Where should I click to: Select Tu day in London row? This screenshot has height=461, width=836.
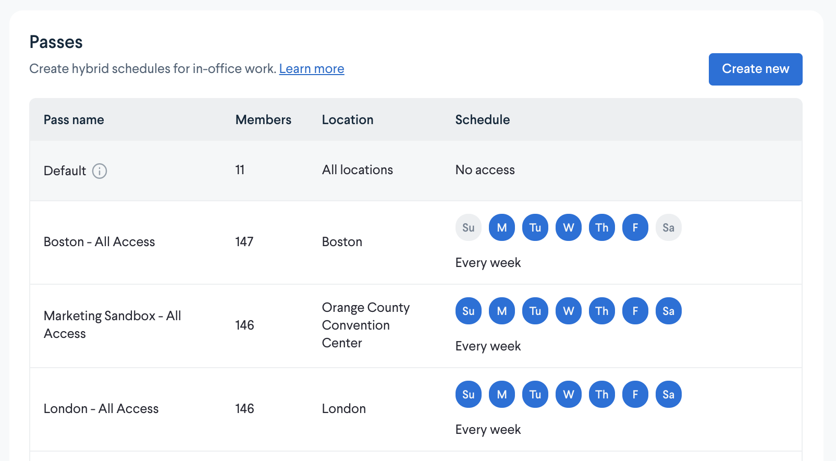pyautogui.click(x=535, y=394)
